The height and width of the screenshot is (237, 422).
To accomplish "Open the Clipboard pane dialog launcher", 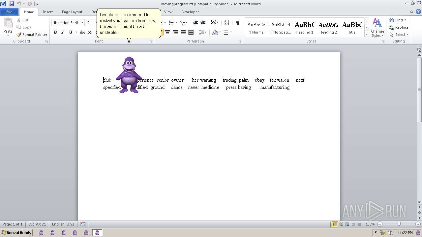I will pyautogui.click(x=46, y=41).
